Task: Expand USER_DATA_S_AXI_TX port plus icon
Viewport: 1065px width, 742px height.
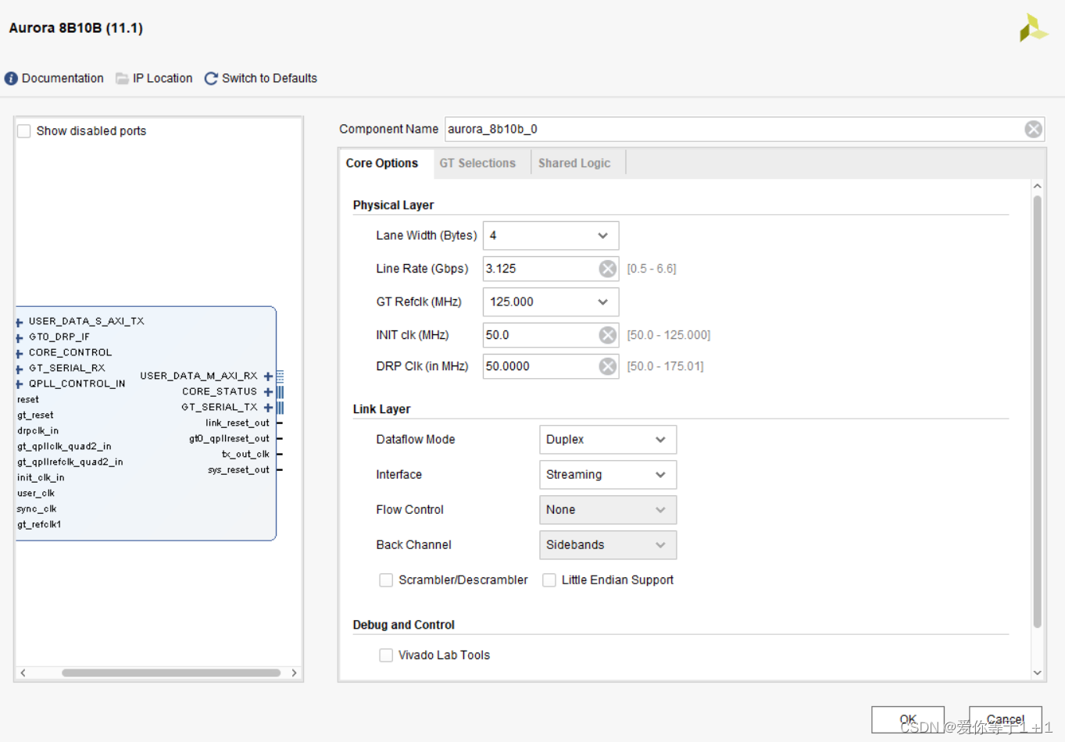Action: [20, 322]
